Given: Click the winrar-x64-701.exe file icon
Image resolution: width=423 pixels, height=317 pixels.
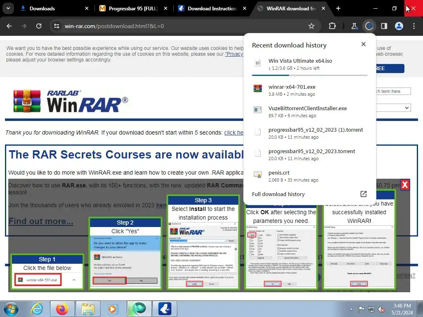Looking at the screenshot, I should (258, 88).
